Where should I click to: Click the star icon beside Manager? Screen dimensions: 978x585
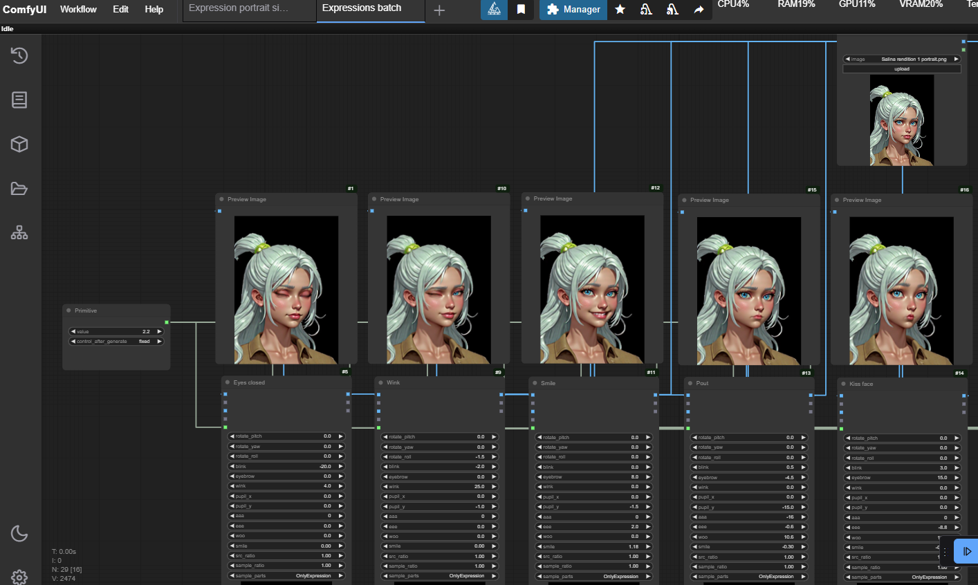620,9
